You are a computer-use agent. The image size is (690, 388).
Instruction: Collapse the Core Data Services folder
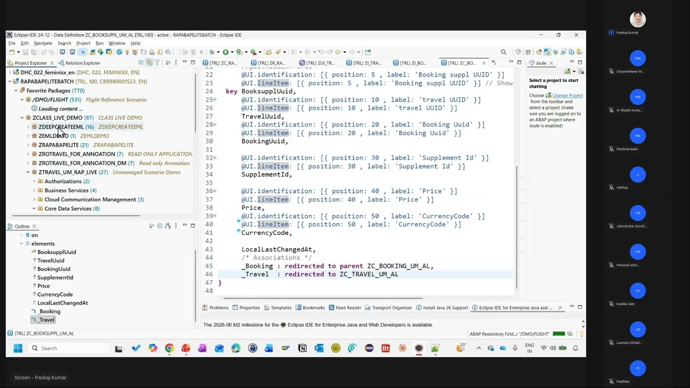pyautogui.click(x=34, y=209)
